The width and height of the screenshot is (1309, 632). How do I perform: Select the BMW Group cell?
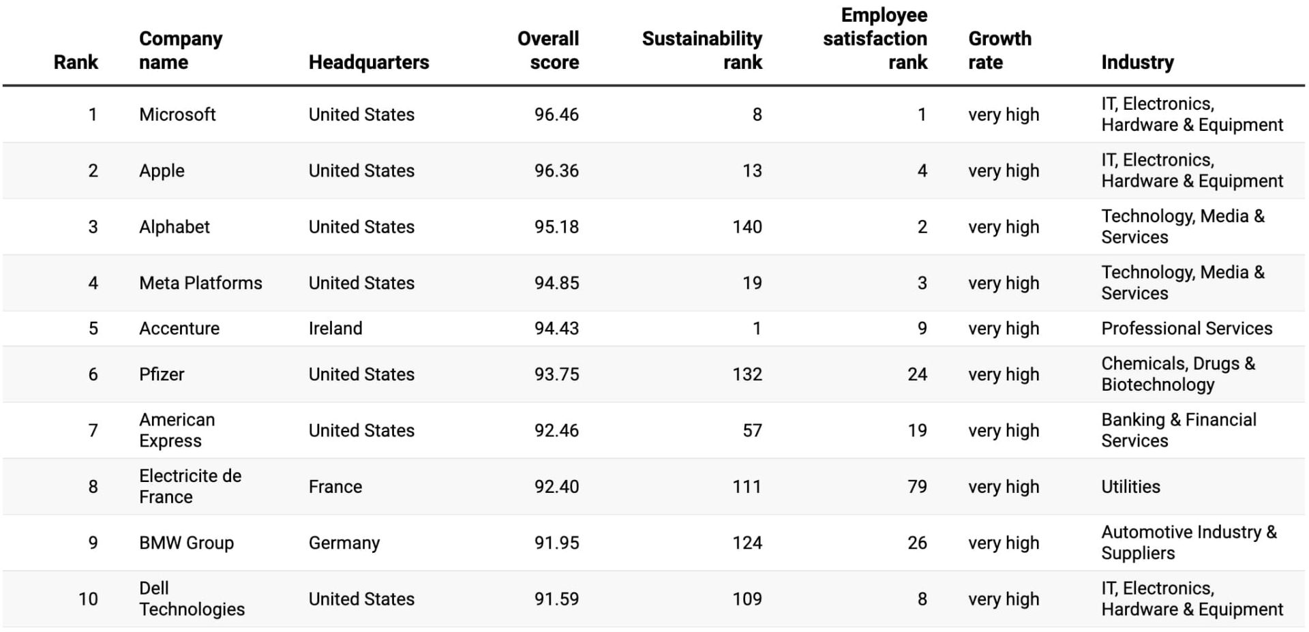pyautogui.click(x=186, y=543)
